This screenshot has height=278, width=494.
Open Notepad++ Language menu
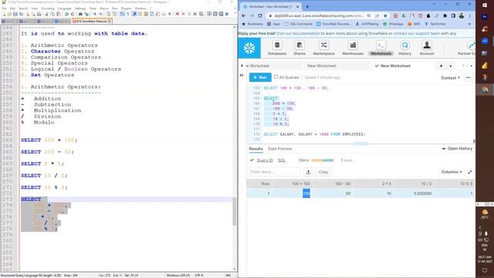pyautogui.click(x=64, y=8)
